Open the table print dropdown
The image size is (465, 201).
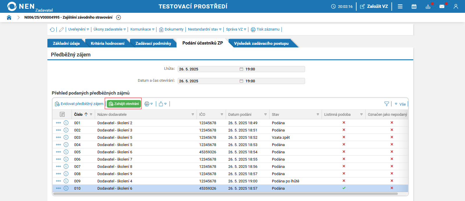(149, 104)
